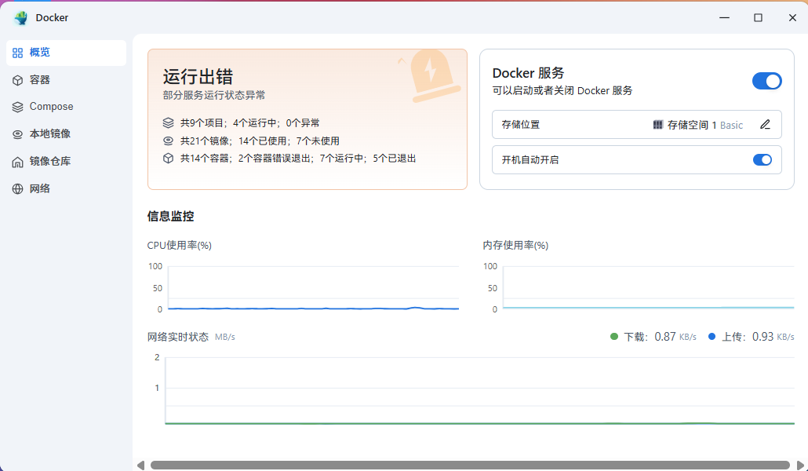Click the download speed value 0.87 KB/s
This screenshot has height=471, width=808.
(x=675, y=337)
